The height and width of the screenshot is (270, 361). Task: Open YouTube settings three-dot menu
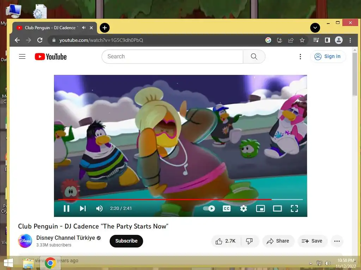pos(300,57)
